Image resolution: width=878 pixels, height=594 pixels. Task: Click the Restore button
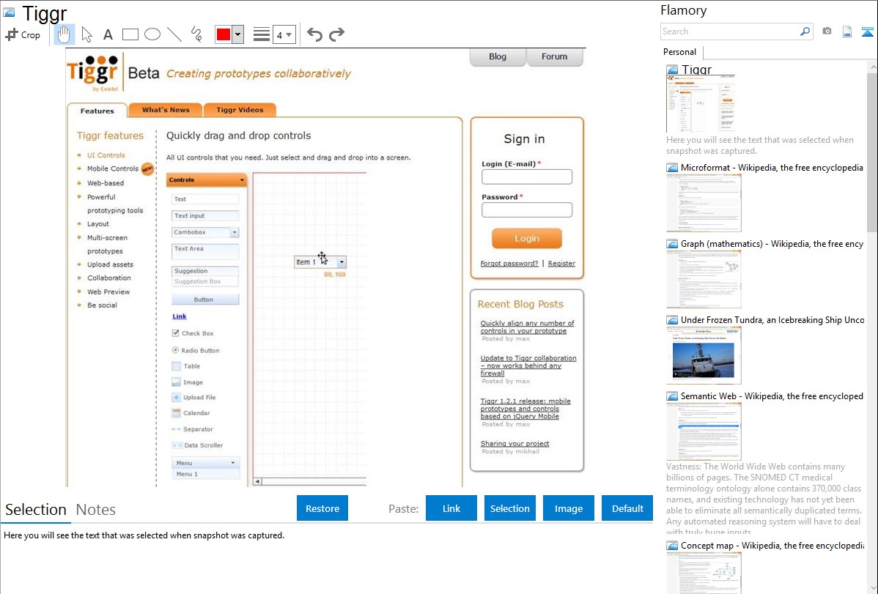[322, 508]
